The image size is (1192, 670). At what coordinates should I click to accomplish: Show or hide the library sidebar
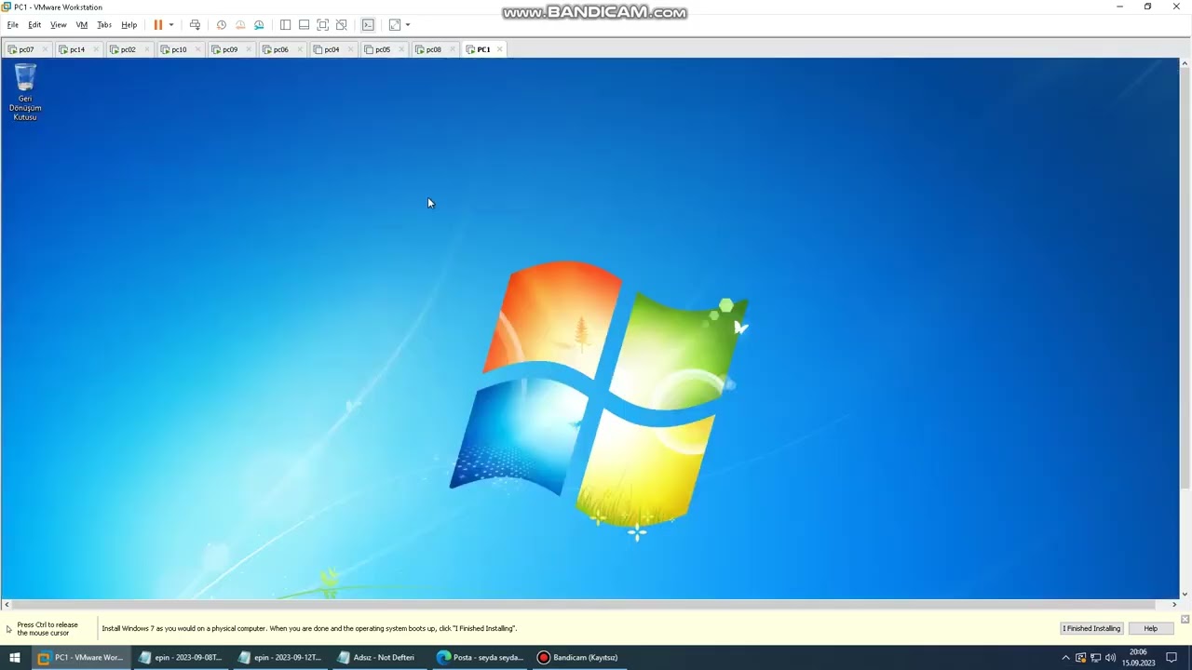(x=285, y=25)
